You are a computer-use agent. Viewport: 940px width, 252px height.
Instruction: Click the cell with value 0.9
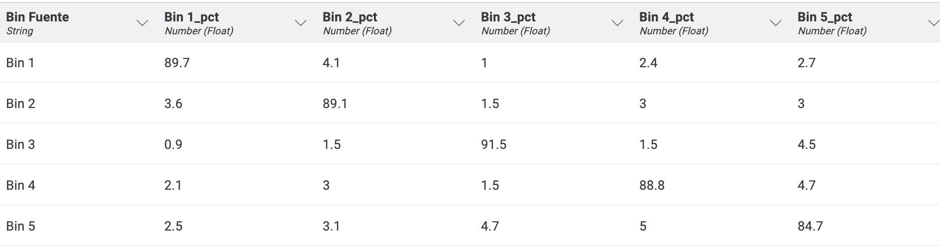tap(237, 144)
